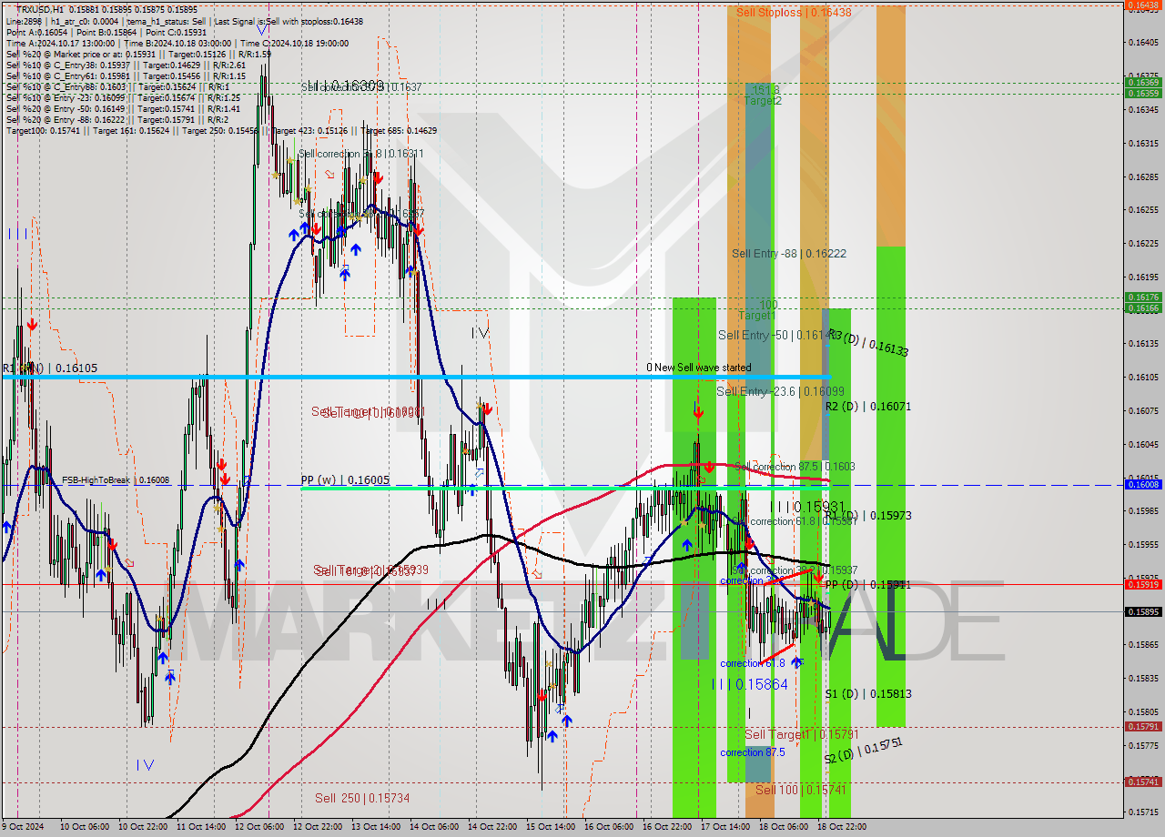Image resolution: width=1165 pixels, height=837 pixels.
Task: Click the red 0.16438 price tag on axis
Action: (1143, 5)
